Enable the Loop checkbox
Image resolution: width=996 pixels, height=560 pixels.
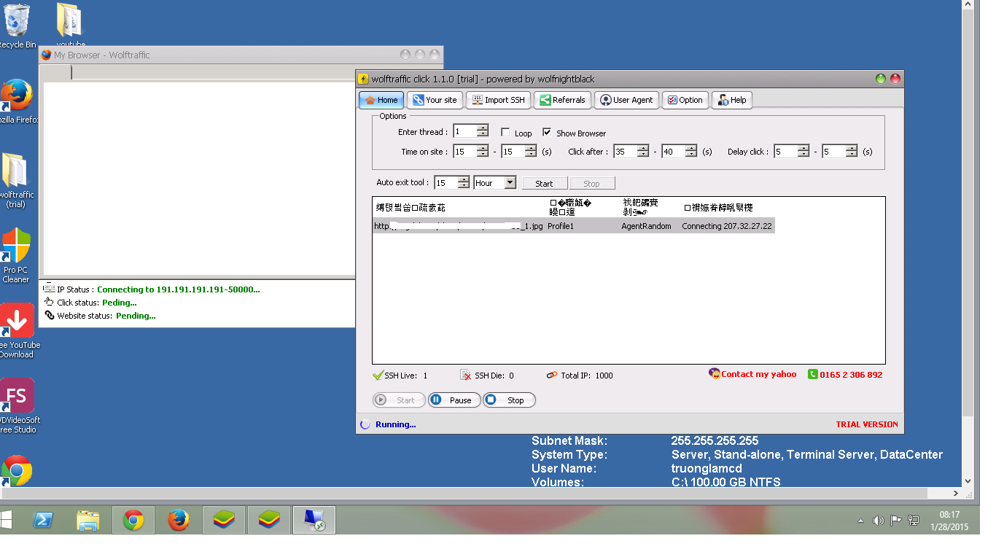point(505,133)
